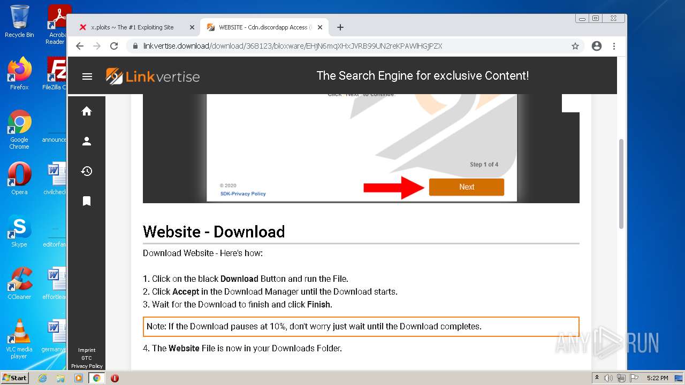Open the Privacy Policy sidebar link
This screenshot has width=685, height=385.
pyautogui.click(x=87, y=366)
